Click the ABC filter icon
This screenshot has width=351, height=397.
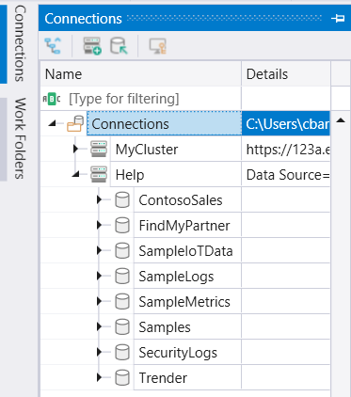52,99
